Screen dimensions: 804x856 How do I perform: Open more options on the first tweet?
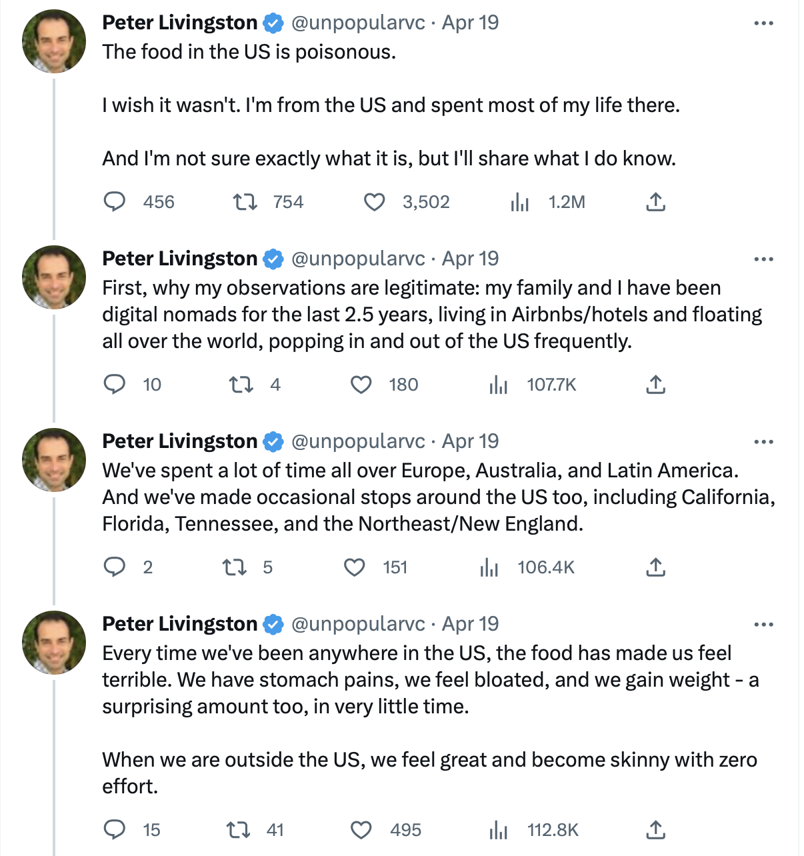[x=763, y=23]
